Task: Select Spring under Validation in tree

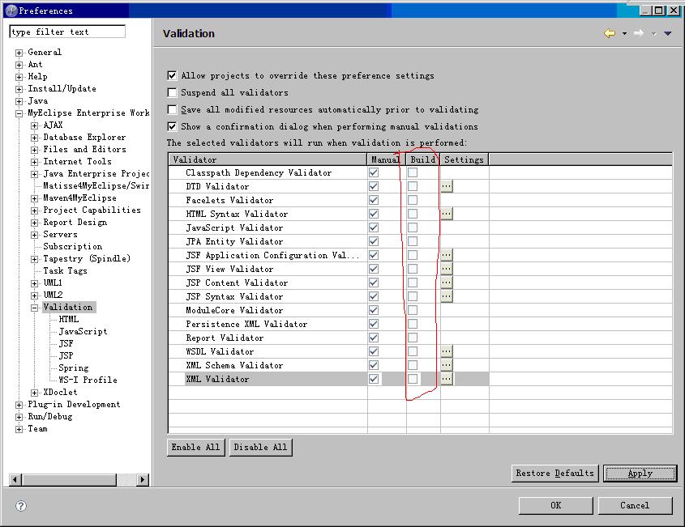Action: pyautogui.click(x=74, y=368)
